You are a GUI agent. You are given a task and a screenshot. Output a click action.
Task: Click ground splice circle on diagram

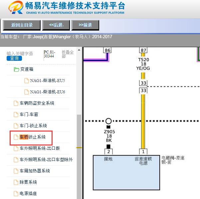(108, 121)
